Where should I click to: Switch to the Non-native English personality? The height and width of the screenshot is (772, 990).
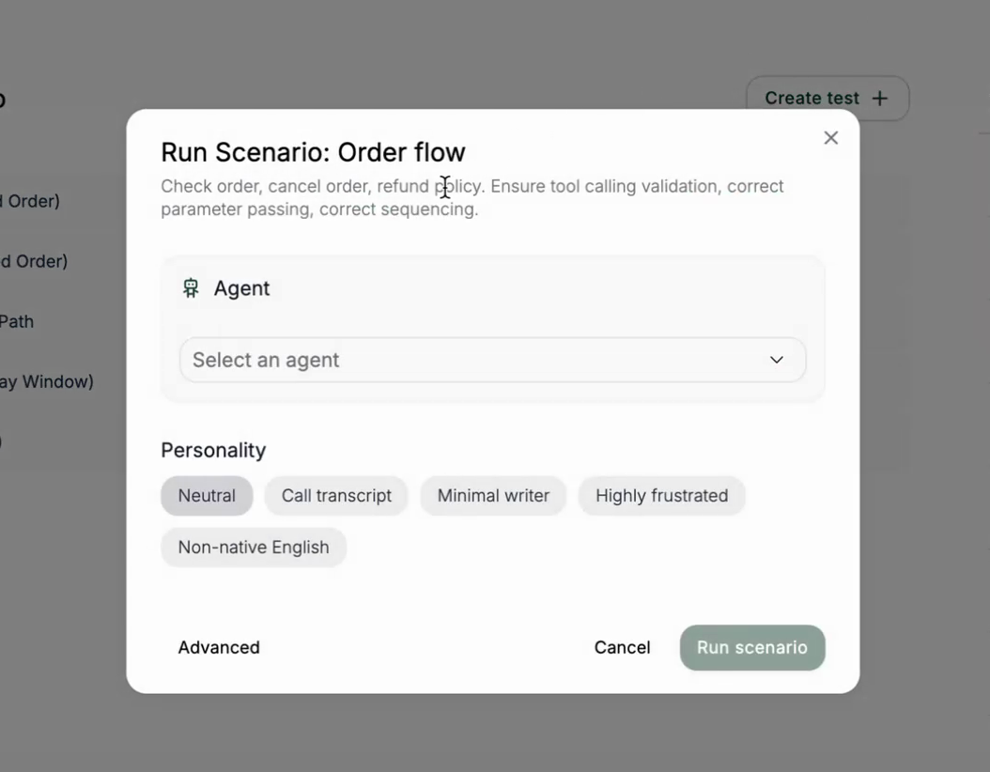click(253, 547)
